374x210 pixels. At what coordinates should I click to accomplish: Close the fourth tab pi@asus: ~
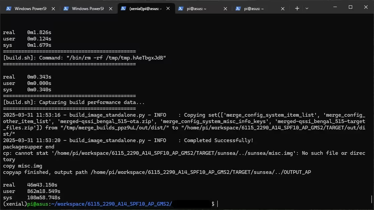pos(225,9)
